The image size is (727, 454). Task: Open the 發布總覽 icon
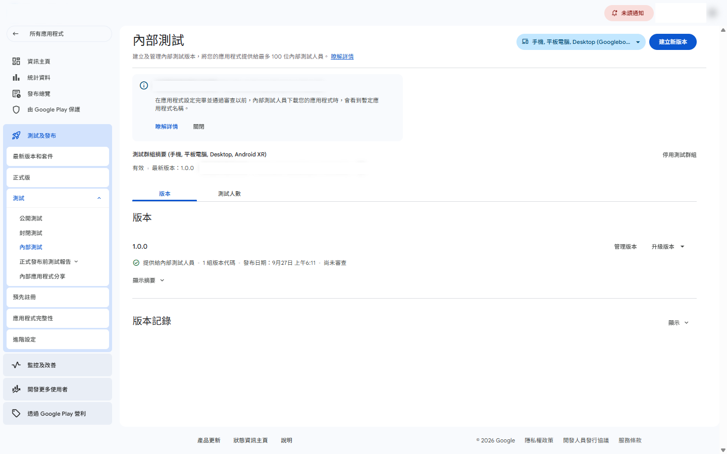pyautogui.click(x=16, y=94)
